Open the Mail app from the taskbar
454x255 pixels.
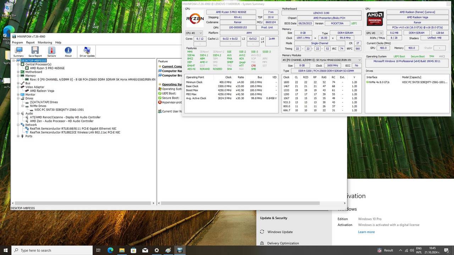145,250
